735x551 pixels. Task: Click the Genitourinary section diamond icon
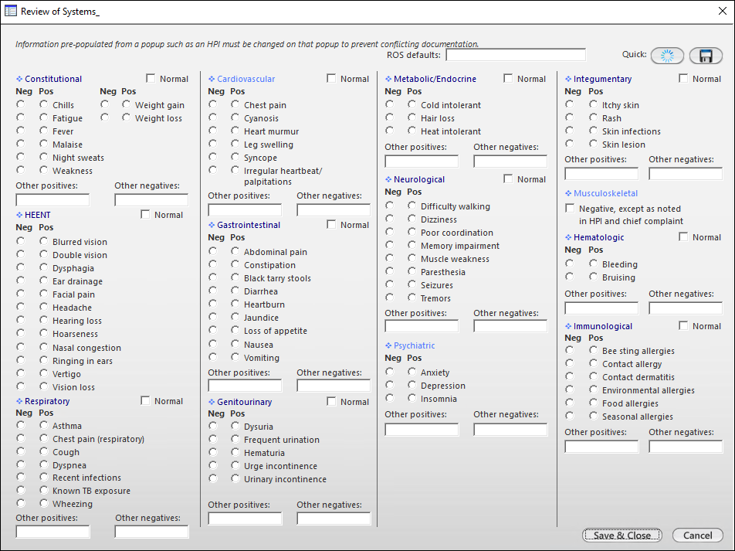pyautogui.click(x=212, y=402)
